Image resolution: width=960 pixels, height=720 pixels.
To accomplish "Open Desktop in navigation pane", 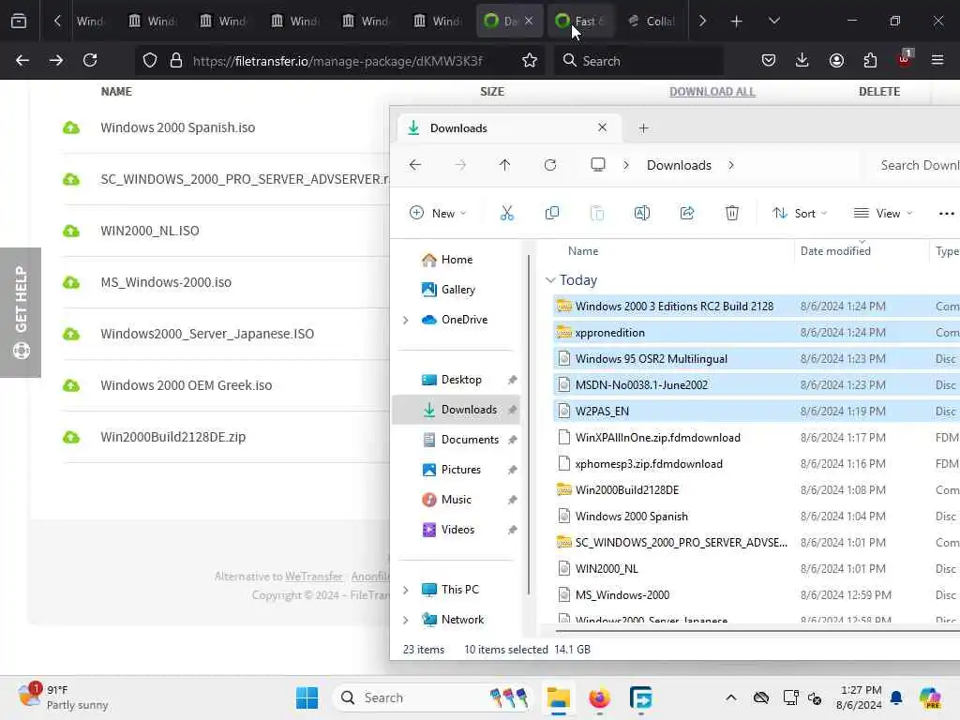I will [460, 380].
